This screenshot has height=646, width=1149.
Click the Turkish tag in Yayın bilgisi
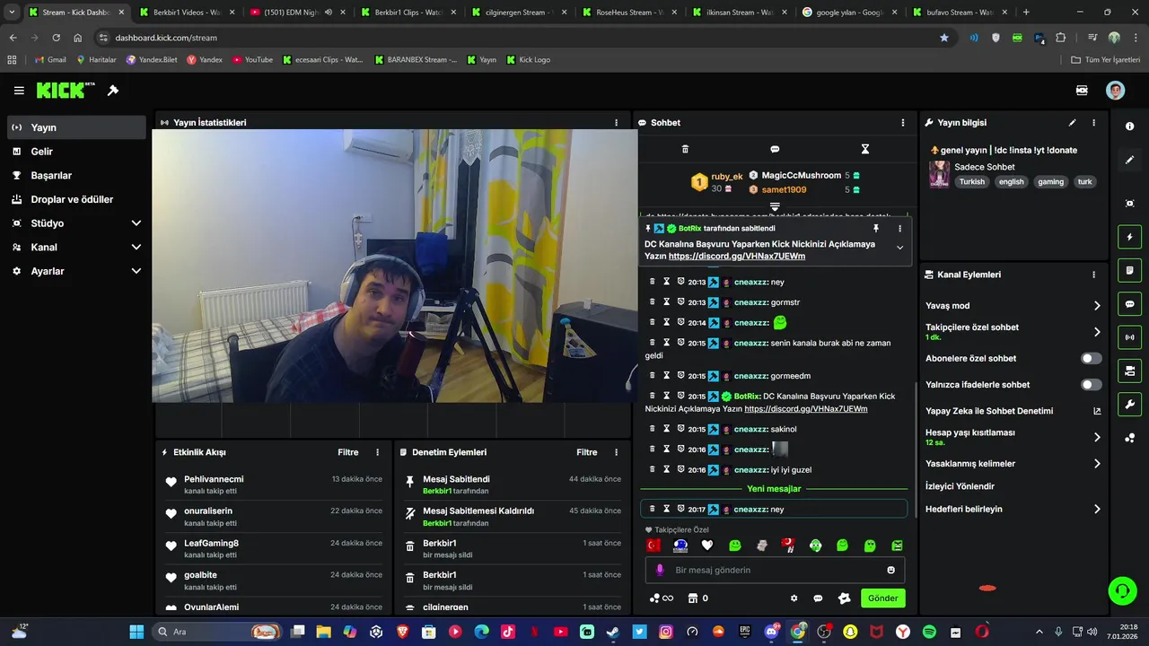971,182
